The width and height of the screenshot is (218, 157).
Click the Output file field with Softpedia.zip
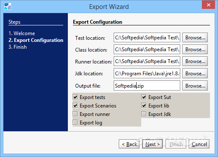(147, 85)
